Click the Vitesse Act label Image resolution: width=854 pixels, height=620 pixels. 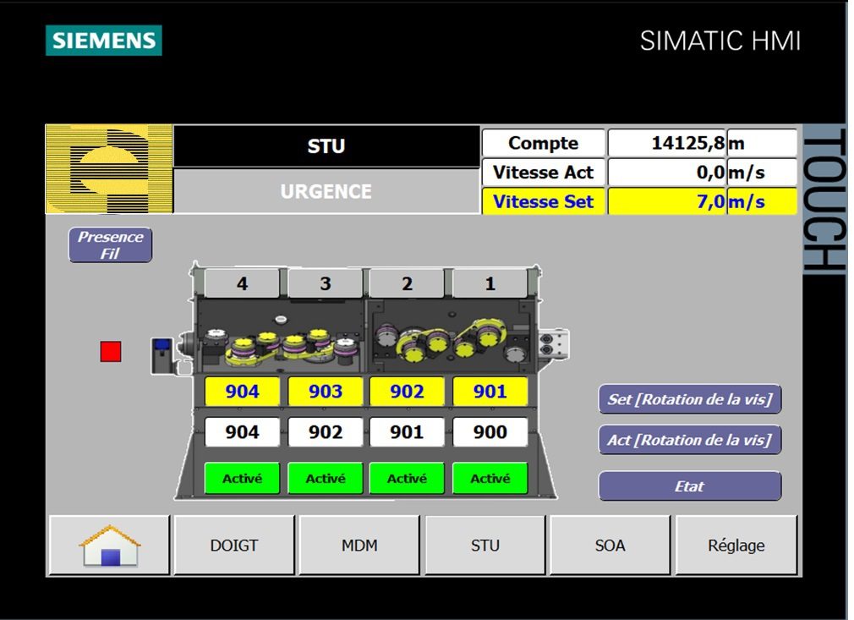(x=543, y=173)
